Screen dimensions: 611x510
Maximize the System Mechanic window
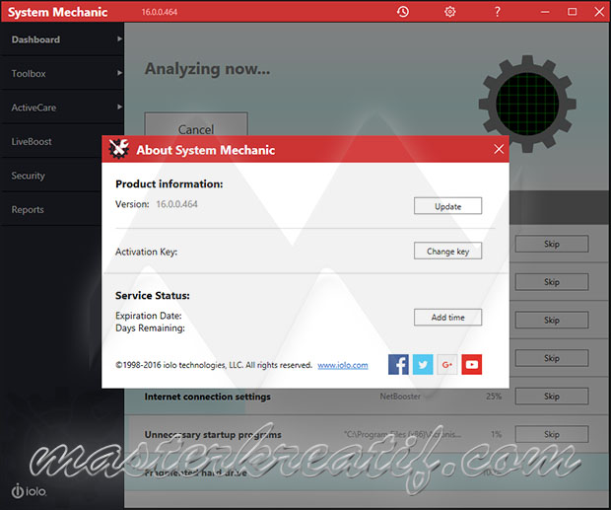click(572, 12)
